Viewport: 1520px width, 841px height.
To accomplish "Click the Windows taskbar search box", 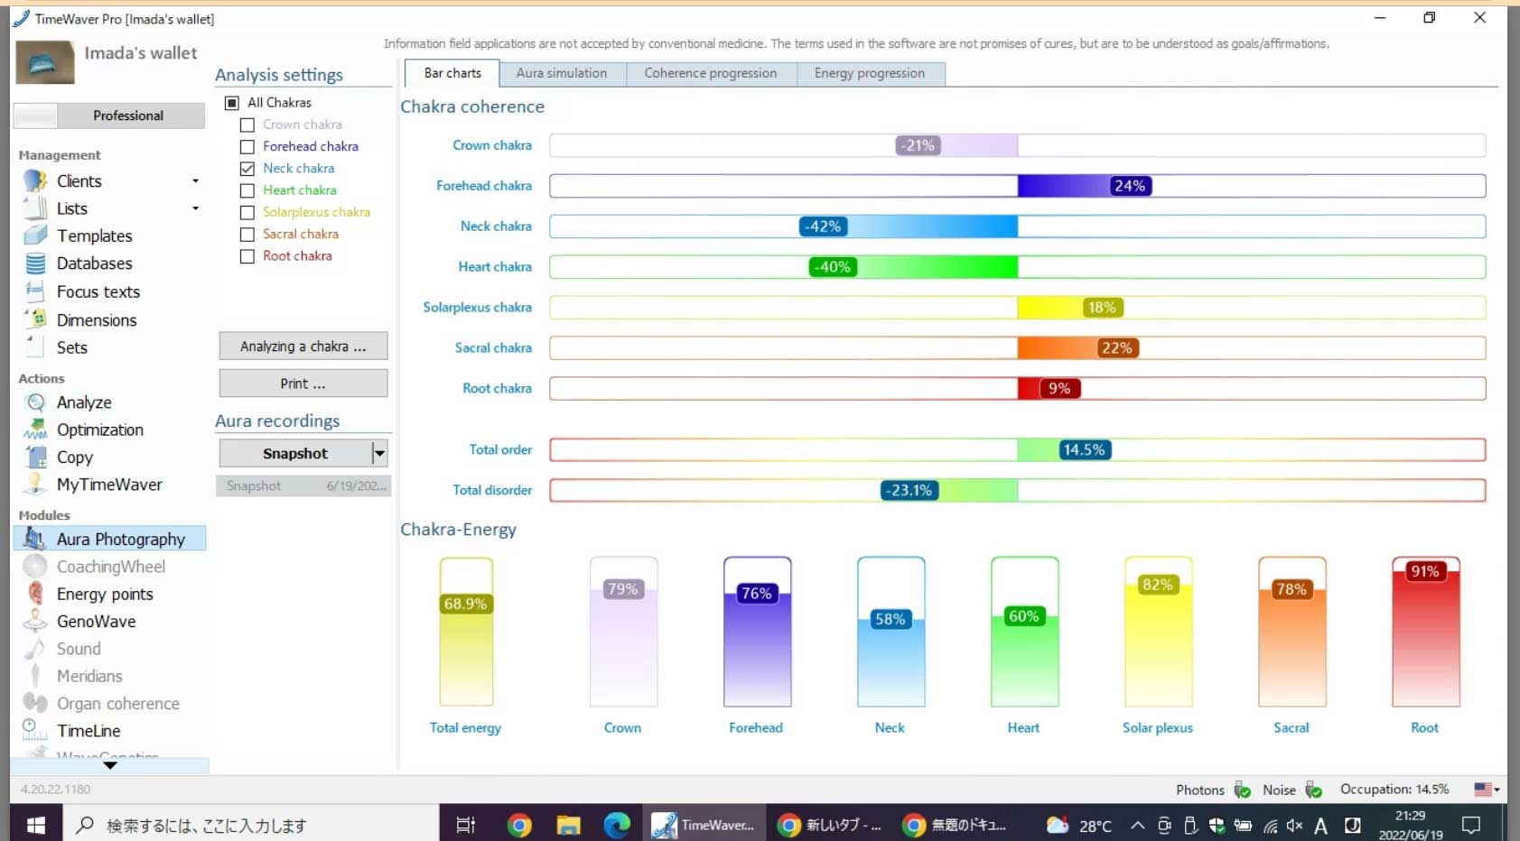I will point(251,825).
